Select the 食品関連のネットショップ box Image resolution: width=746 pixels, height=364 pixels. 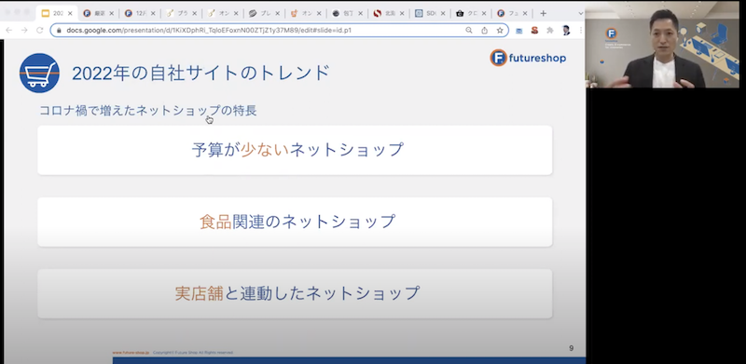click(295, 222)
